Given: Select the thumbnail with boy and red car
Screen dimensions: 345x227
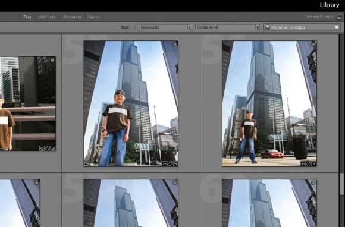Looking at the screenshot, I should coord(269,103).
